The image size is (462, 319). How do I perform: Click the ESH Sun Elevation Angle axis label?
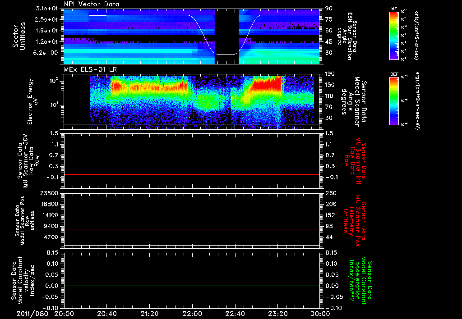pos(348,36)
